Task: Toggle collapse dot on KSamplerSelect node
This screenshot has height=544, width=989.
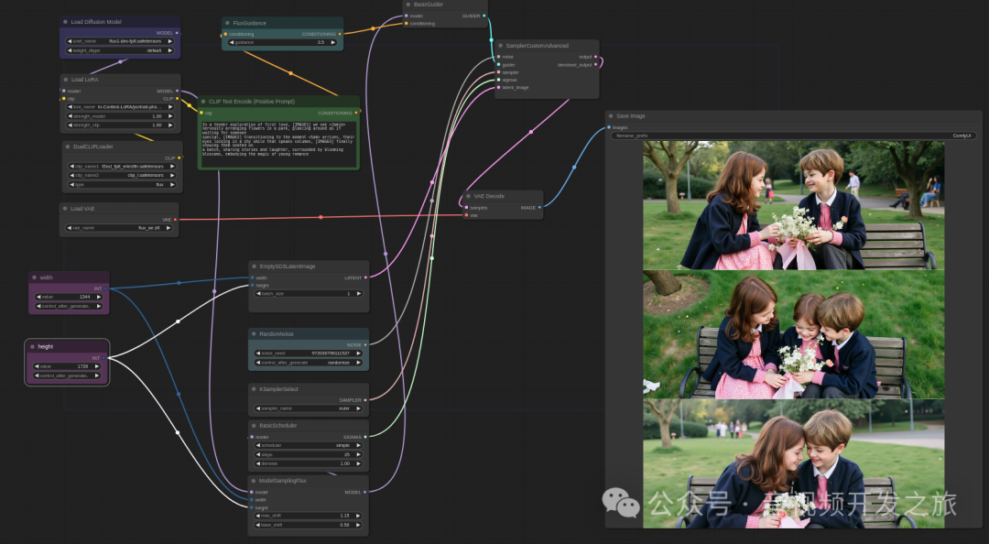Action: (255, 389)
